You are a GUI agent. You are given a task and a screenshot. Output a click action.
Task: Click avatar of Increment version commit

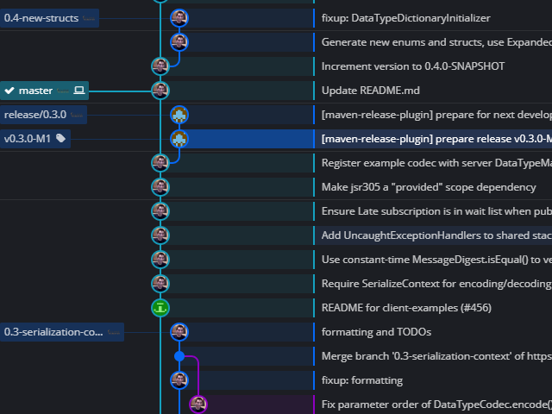[x=160, y=66]
